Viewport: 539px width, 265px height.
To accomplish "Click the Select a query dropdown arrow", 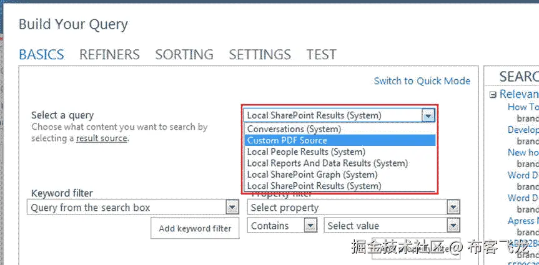I will tap(428, 116).
